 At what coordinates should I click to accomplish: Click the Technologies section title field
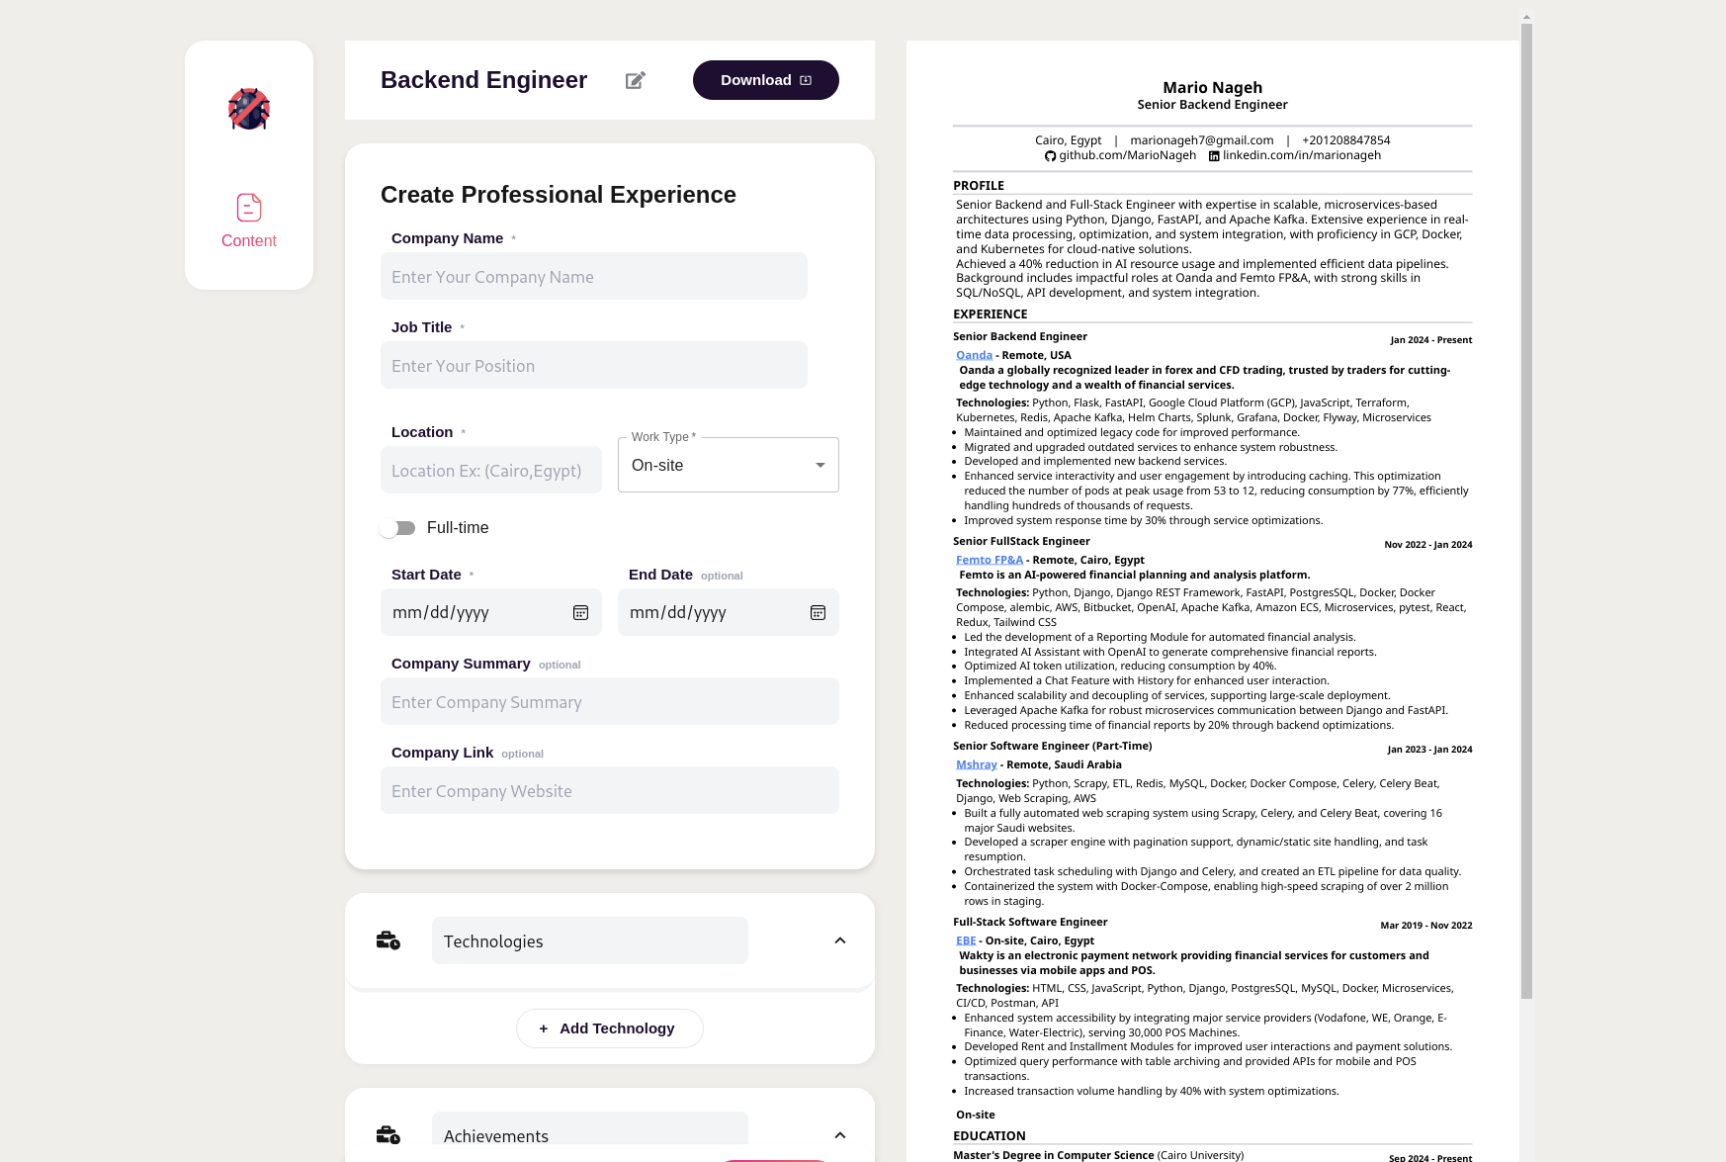[x=590, y=940]
